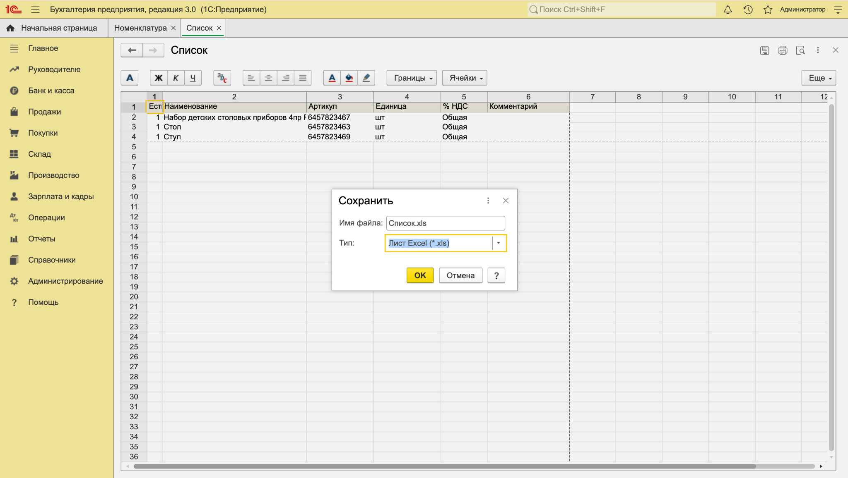The image size is (848, 478).
Task: Open Производство section
Action: click(x=54, y=175)
